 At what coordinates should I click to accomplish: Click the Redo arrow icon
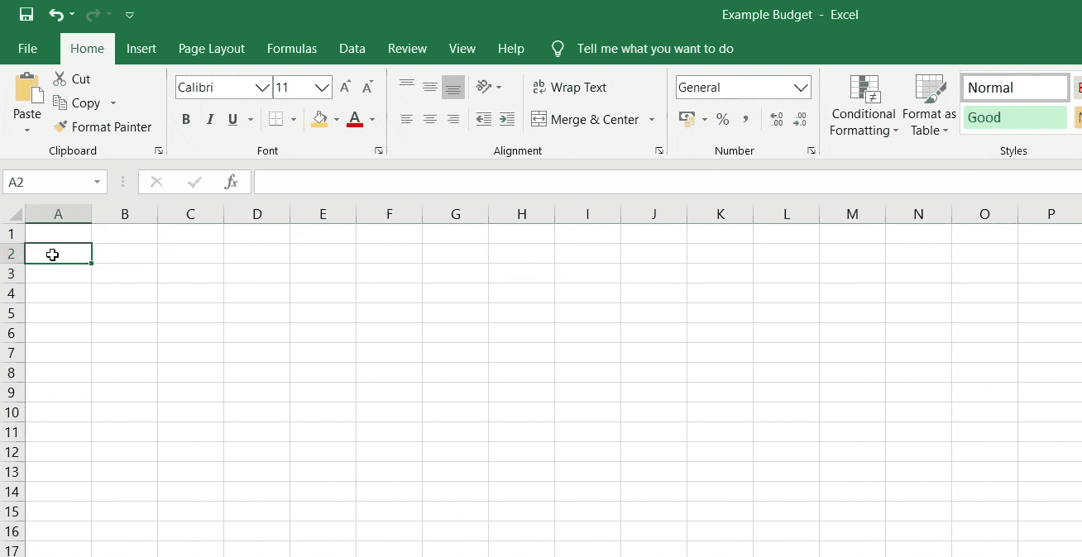93,15
